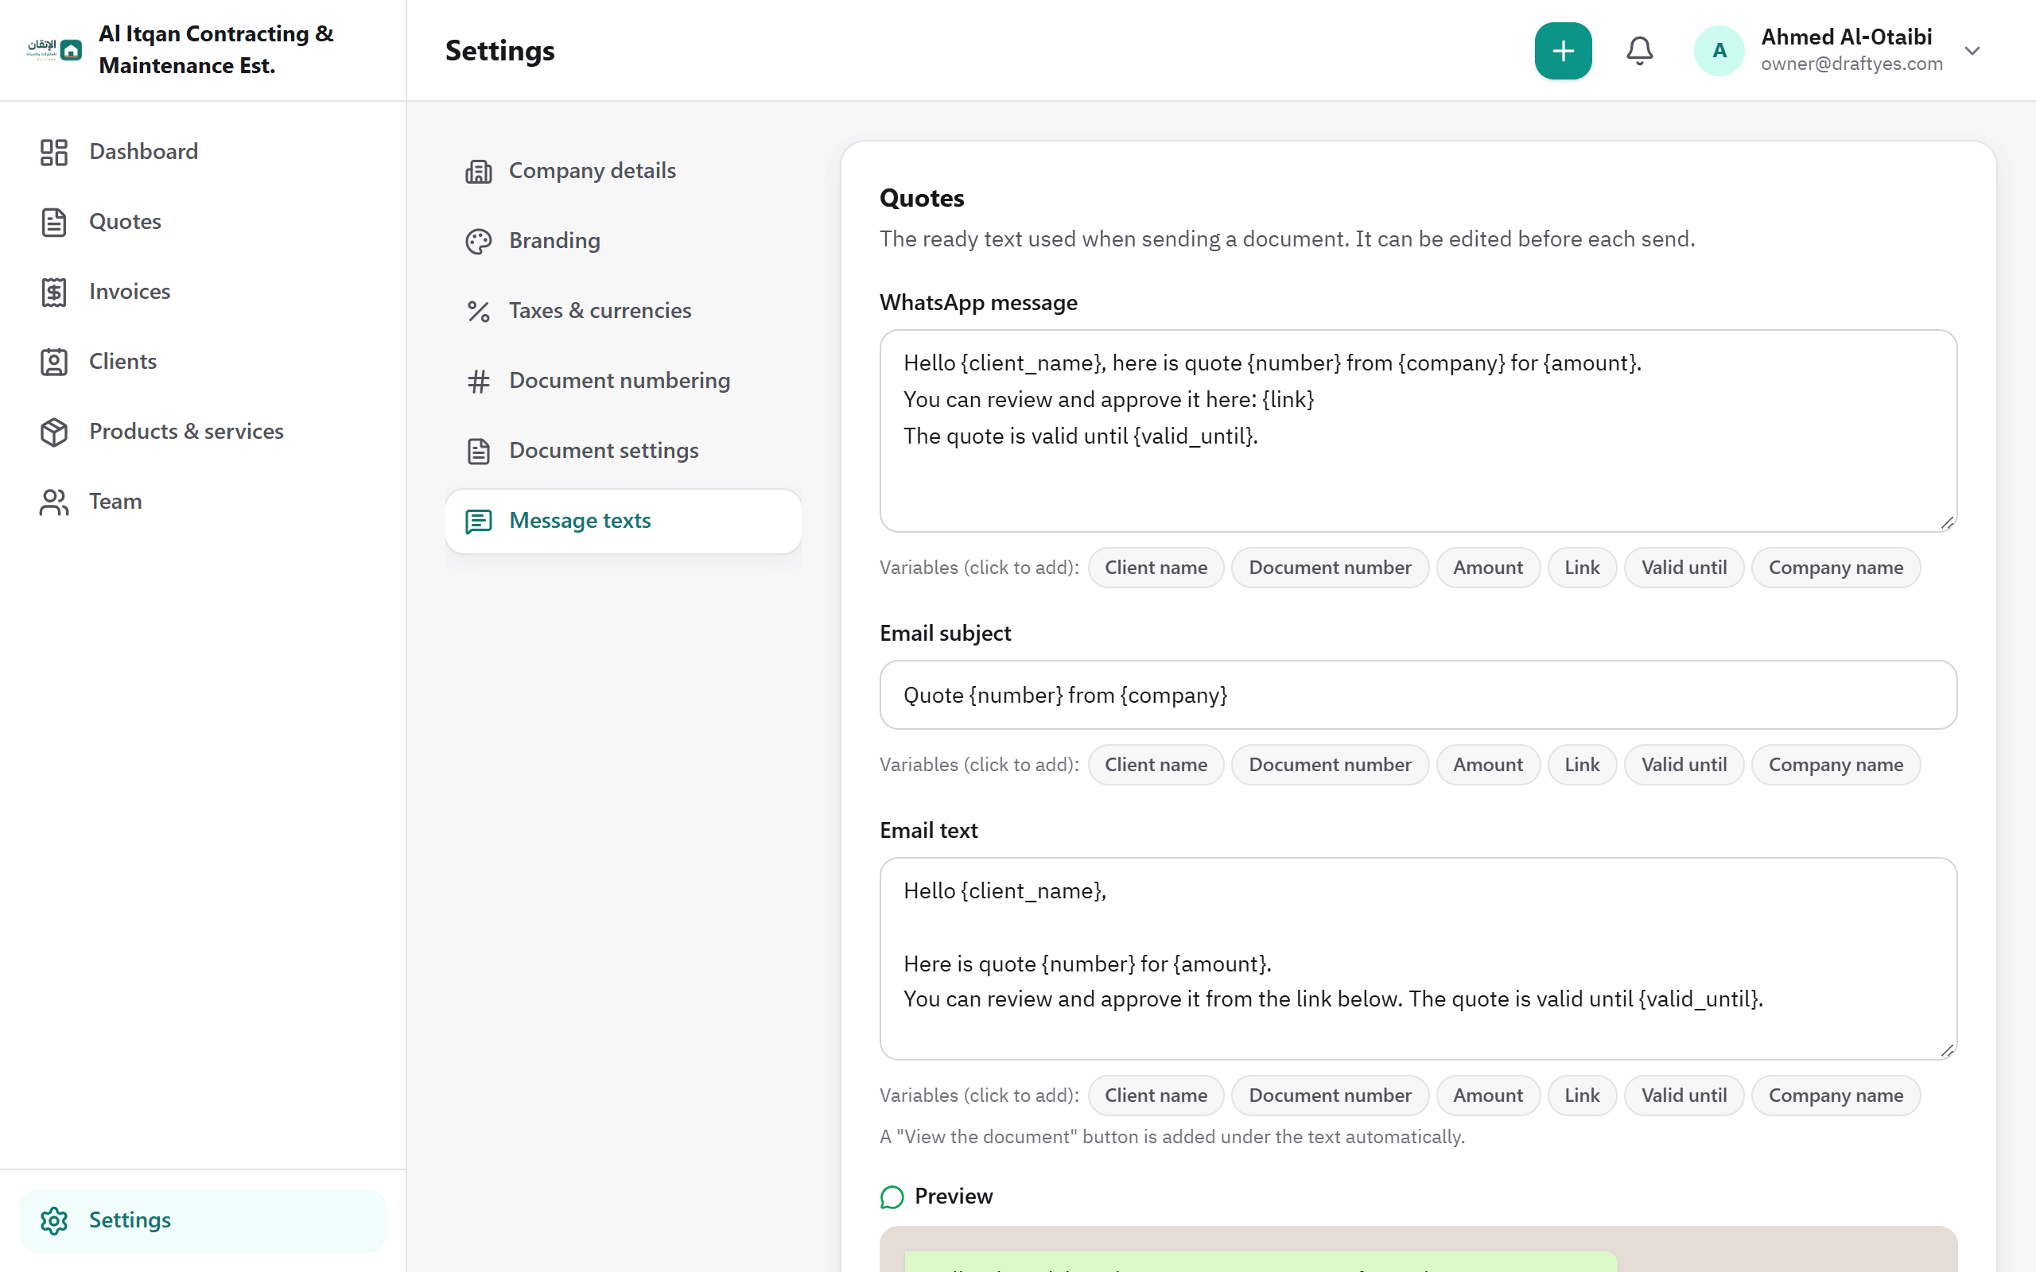
Task: Click the user avatar letter A
Action: (x=1719, y=50)
